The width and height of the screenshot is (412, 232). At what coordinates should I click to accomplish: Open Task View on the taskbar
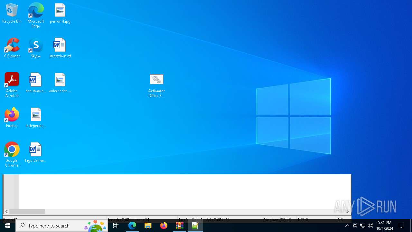pos(116,226)
